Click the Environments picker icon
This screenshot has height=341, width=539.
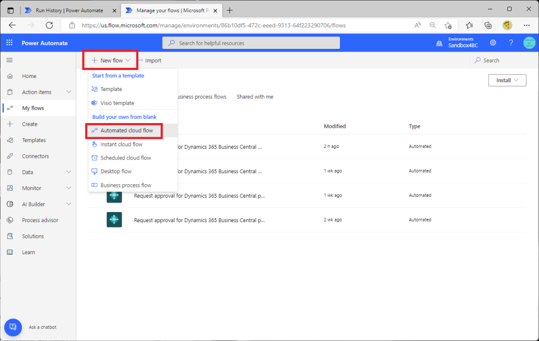coord(439,43)
